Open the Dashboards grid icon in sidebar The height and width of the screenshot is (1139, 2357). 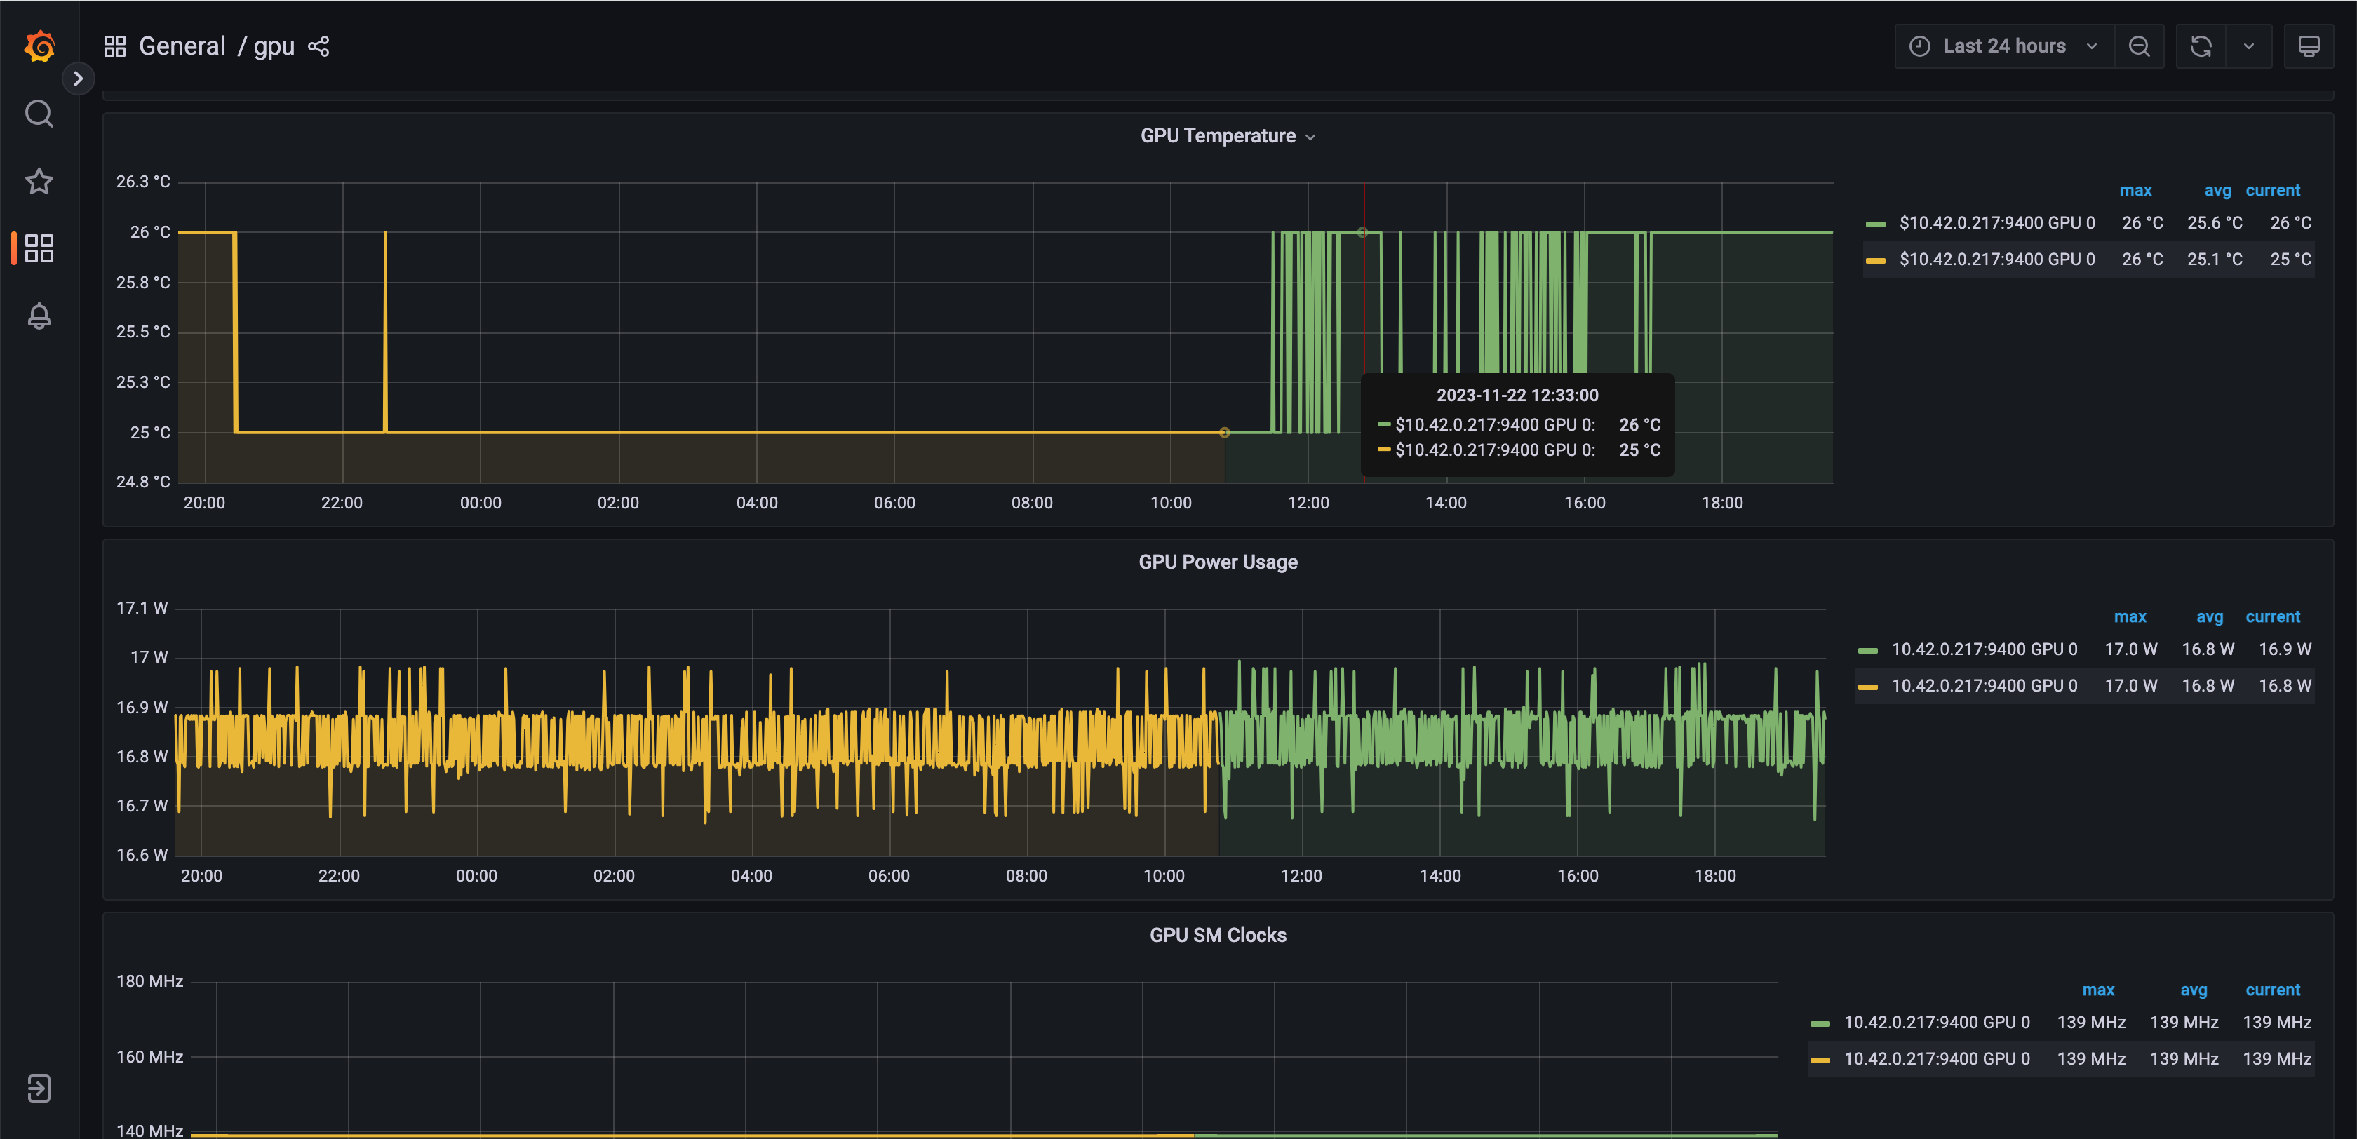pos(39,248)
